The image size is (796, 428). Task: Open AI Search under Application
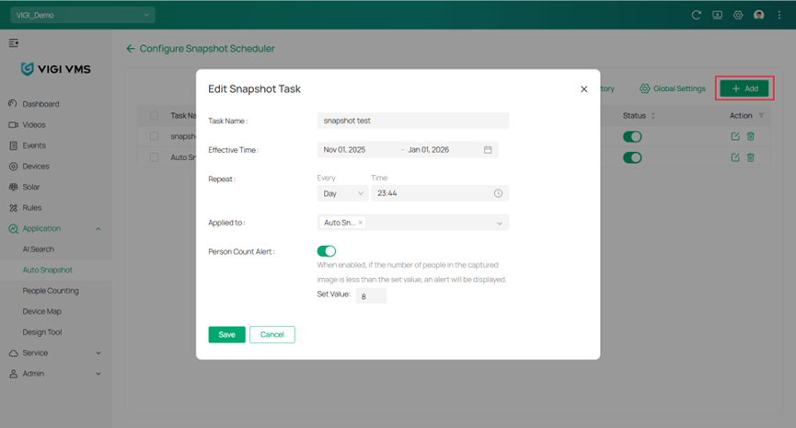(x=38, y=249)
